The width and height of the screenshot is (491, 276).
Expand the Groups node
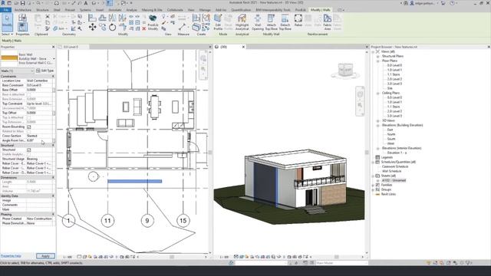click(x=373, y=189)
